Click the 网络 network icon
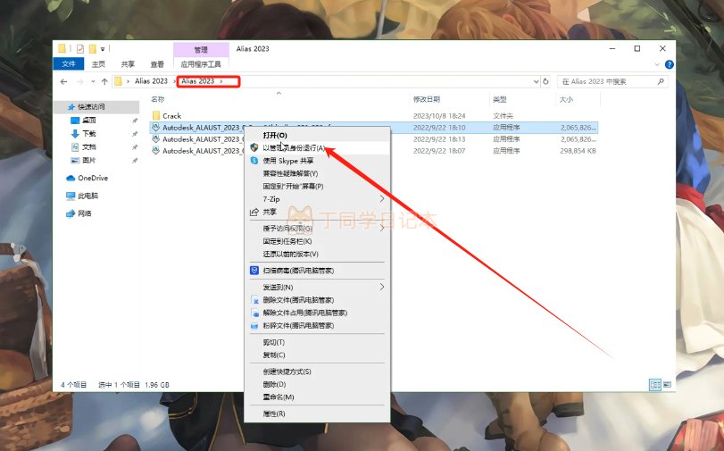Screen dimensions: 724x451 coord(71,213)
